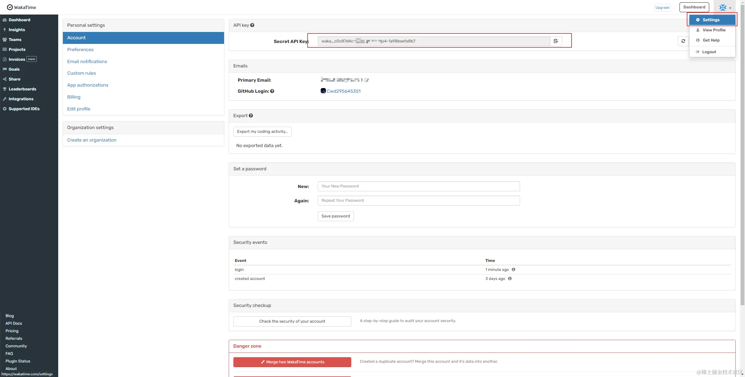Open the Preferences settings section

pyautogui.click(x=80, y=50)
